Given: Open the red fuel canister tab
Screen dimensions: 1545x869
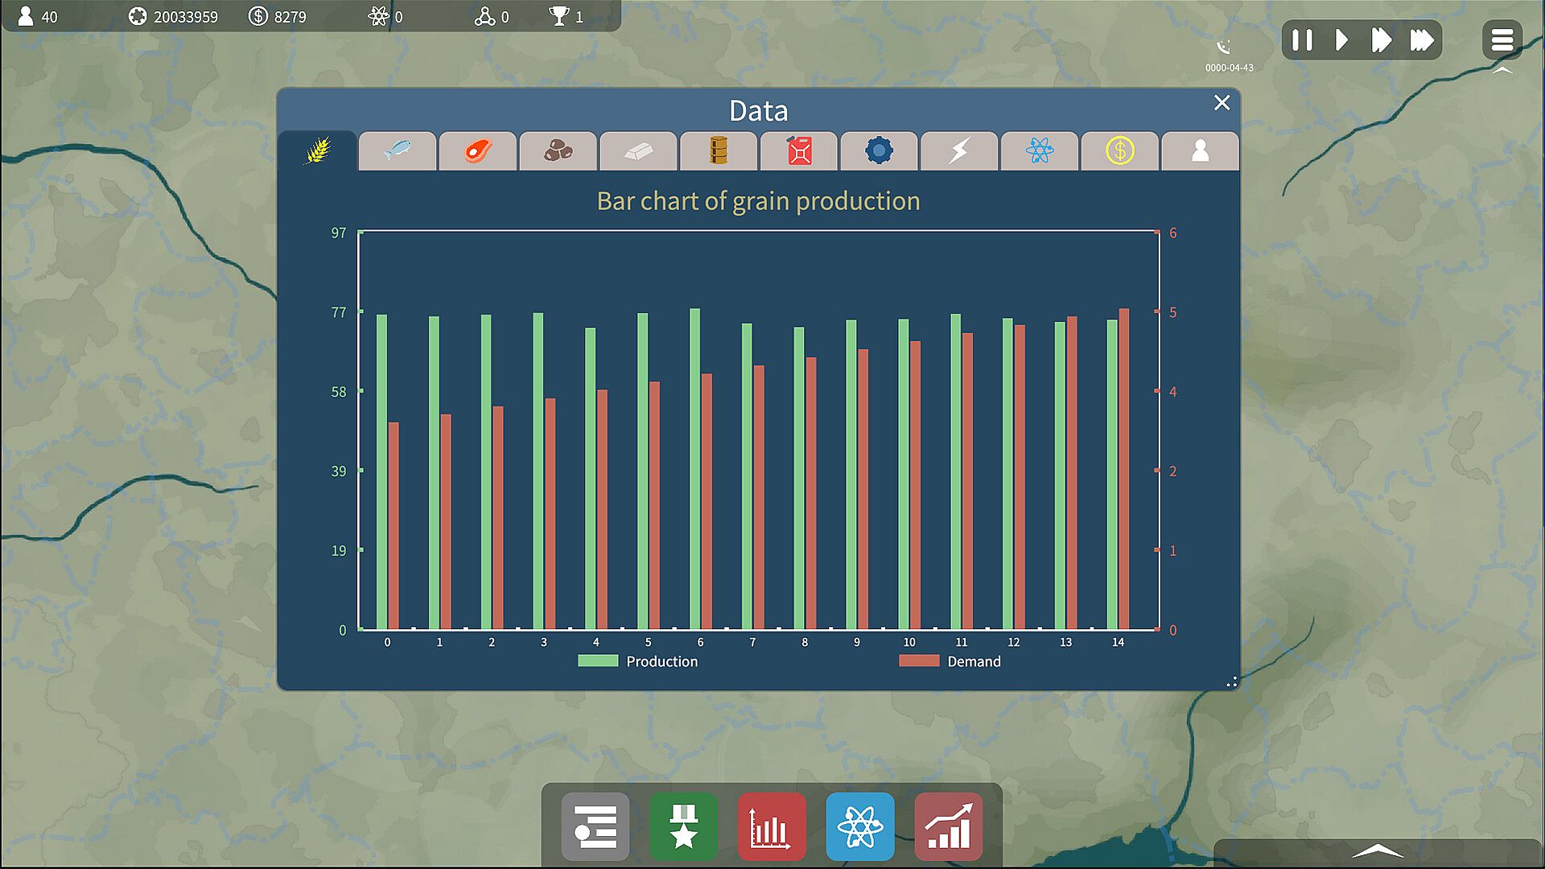Looking at the screenshot, I should click(x=799, y=150).
